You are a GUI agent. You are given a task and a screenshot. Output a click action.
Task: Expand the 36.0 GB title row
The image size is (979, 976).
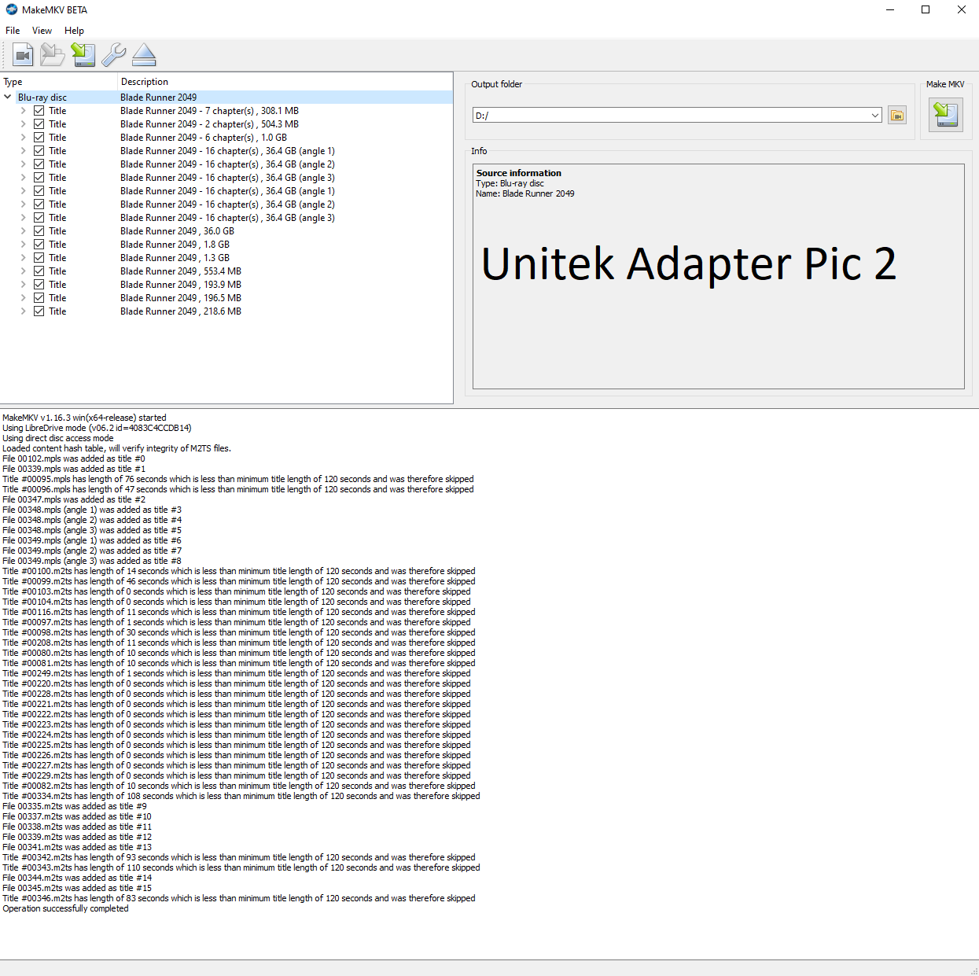(23, 231)
